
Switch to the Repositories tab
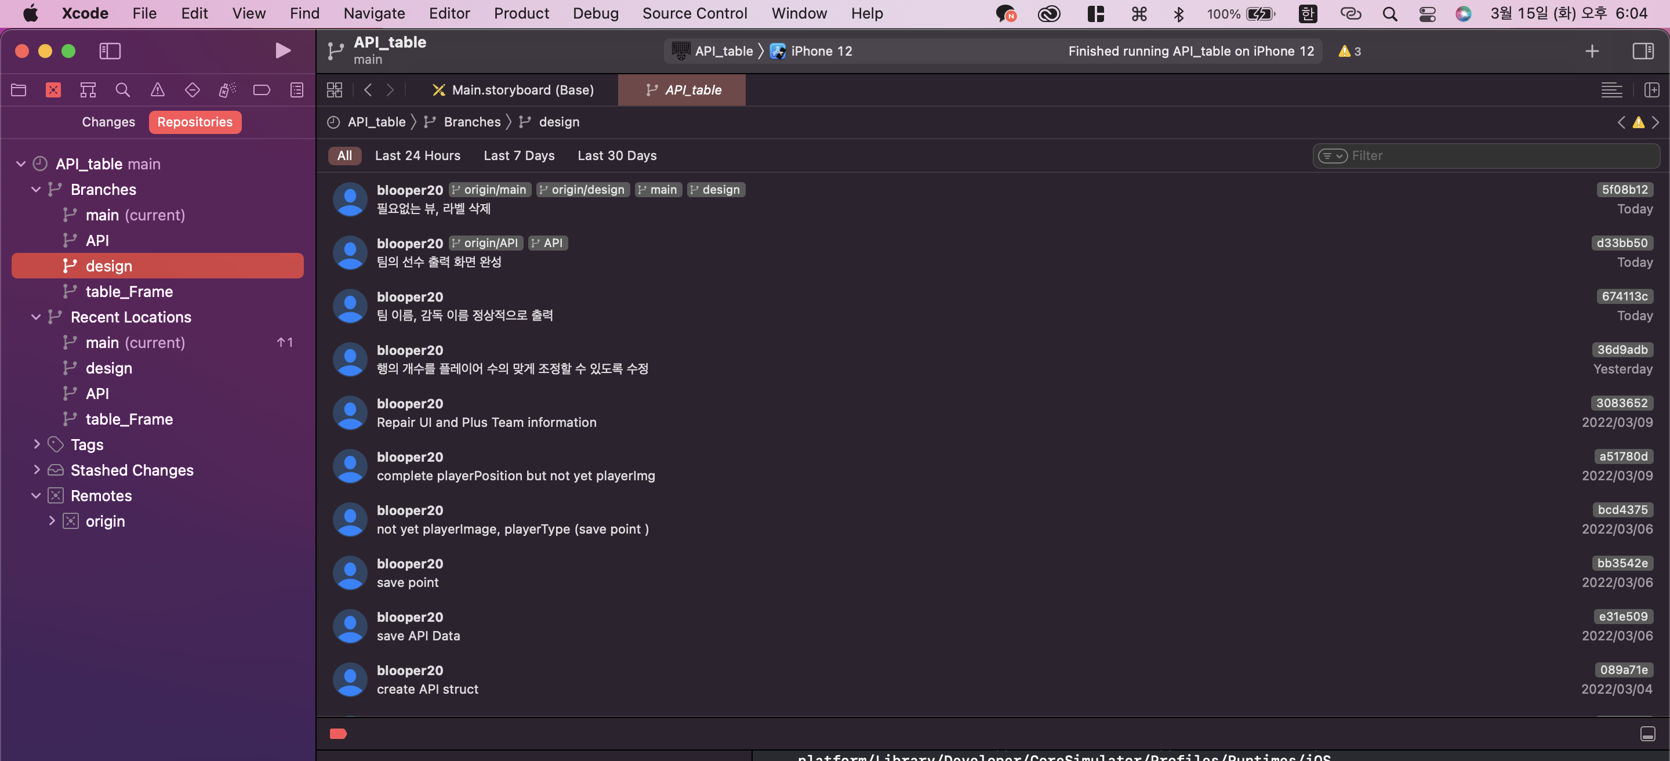click(194, 122)
